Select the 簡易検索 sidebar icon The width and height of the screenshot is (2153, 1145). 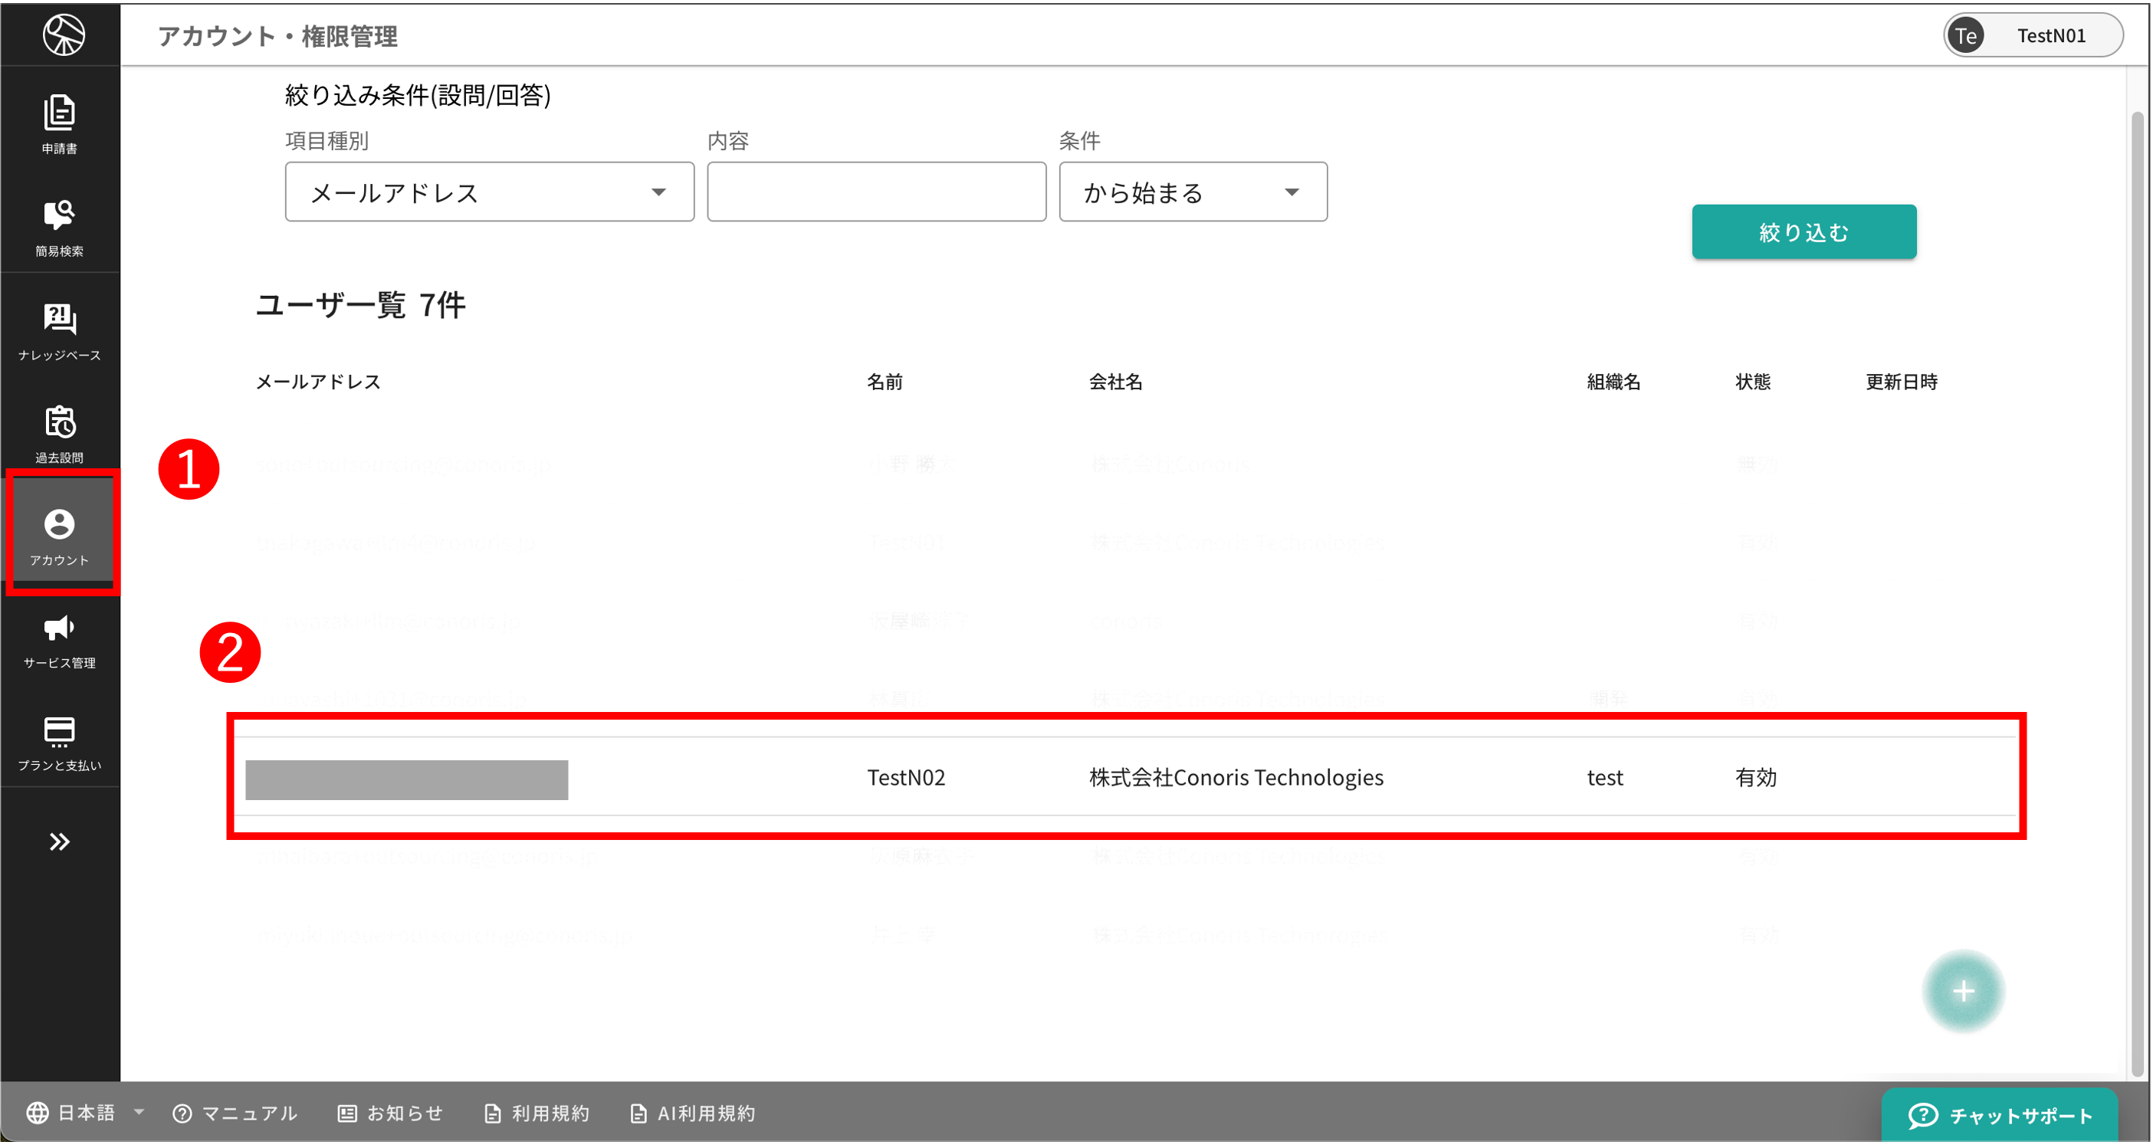(x=59, y=228)
